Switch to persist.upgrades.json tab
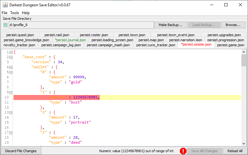248x155 pixels. click(224, 35)
